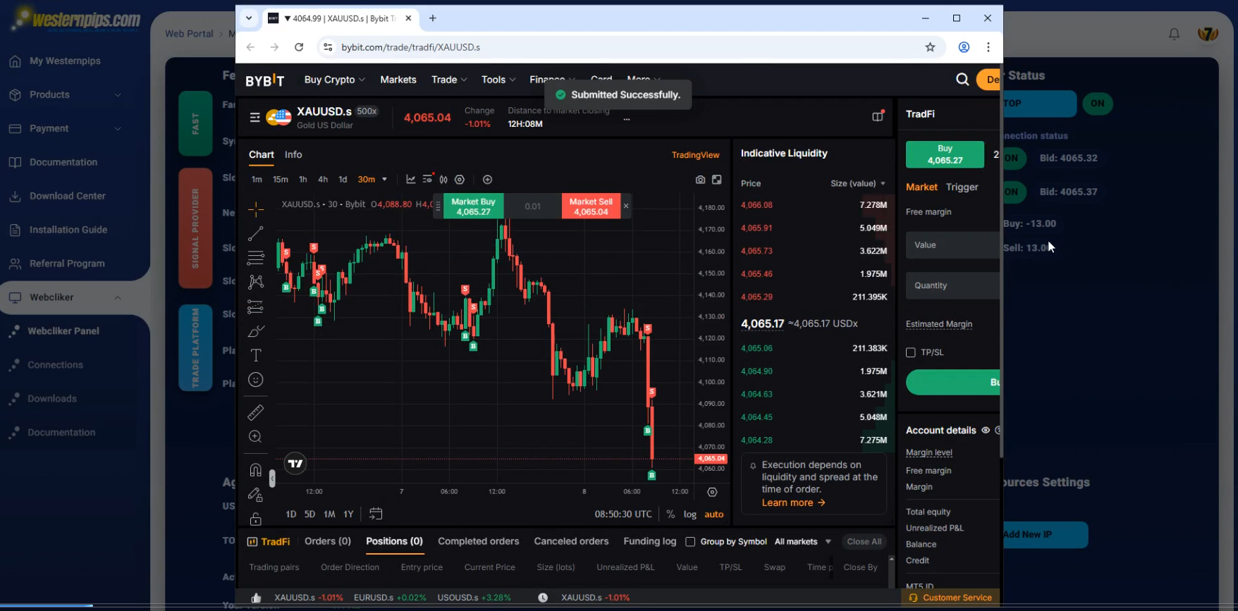
Task: Open the All markets filter dropdown
Action: pos(803,542)
